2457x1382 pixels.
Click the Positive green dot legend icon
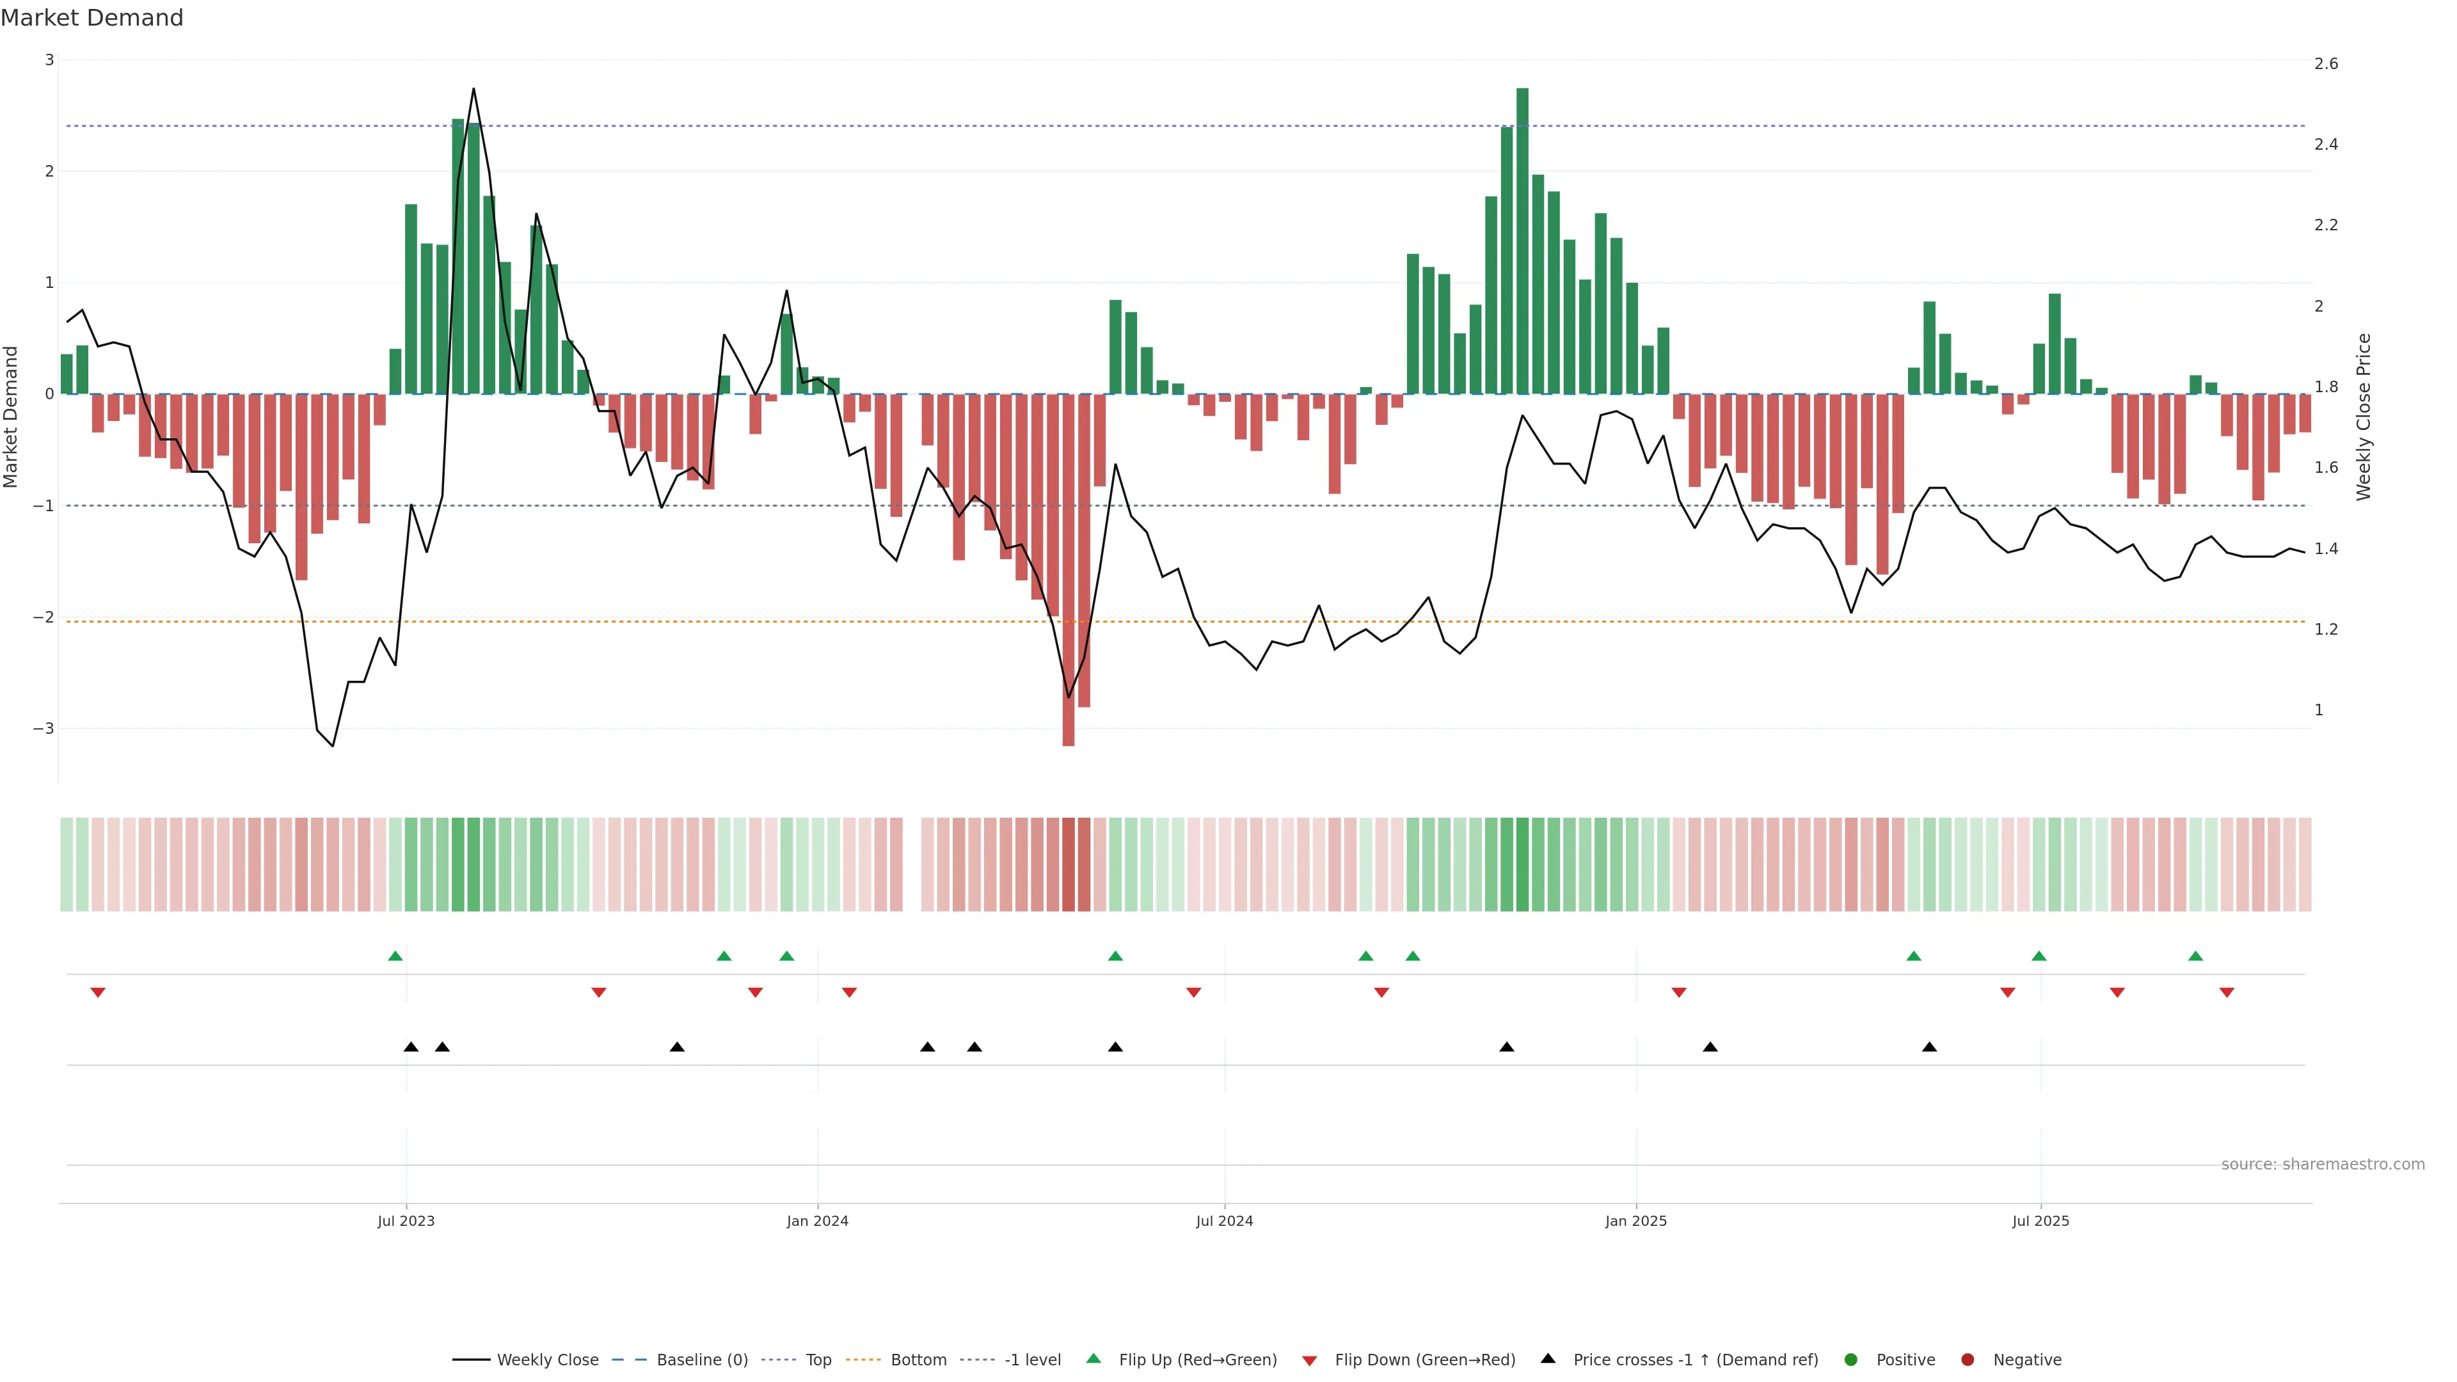[1851, 1360]
